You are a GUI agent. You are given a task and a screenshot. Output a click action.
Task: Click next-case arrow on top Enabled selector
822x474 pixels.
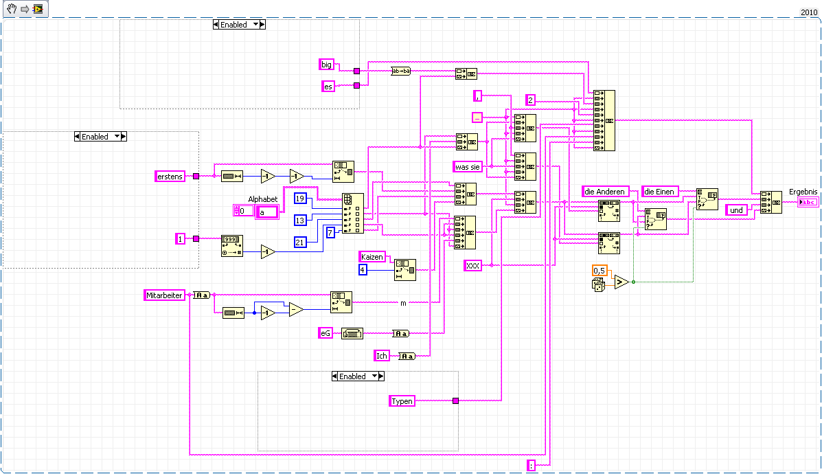[262, 25]
